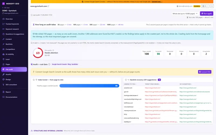
Task: Click the Overview icon in the sidebar
Action: [4, 19]
